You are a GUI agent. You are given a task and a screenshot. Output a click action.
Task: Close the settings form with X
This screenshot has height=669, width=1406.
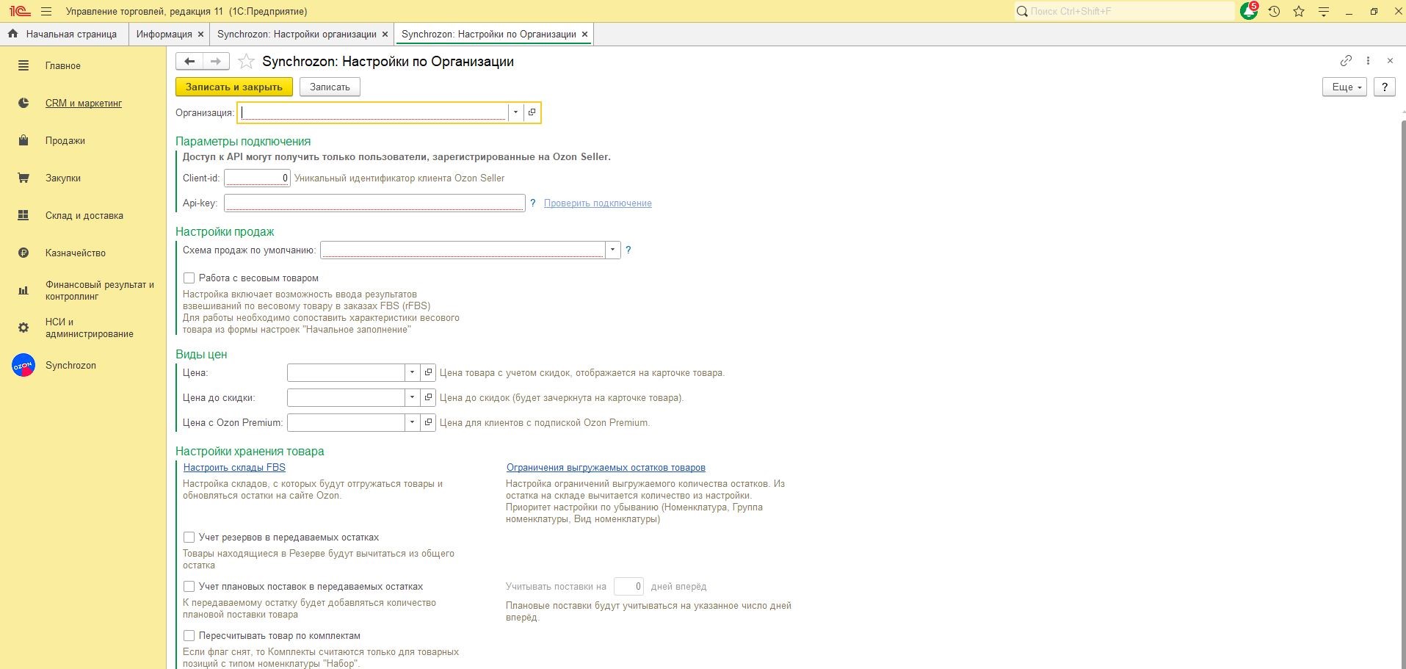1390,61
